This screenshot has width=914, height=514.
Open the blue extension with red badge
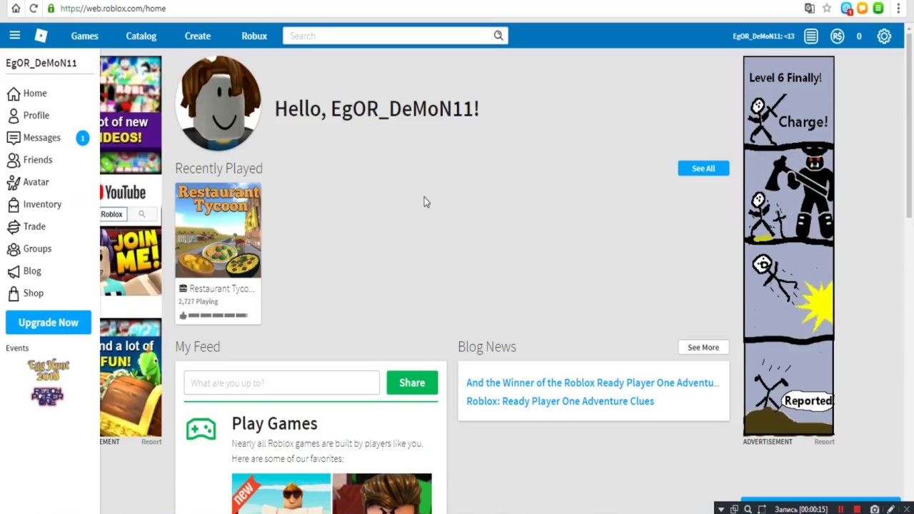point(847,9)
